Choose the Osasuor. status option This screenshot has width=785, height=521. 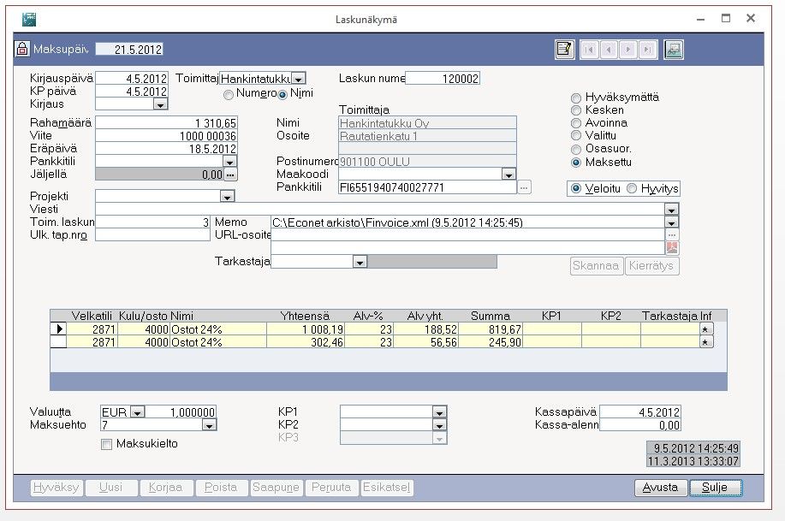point(576,149)
